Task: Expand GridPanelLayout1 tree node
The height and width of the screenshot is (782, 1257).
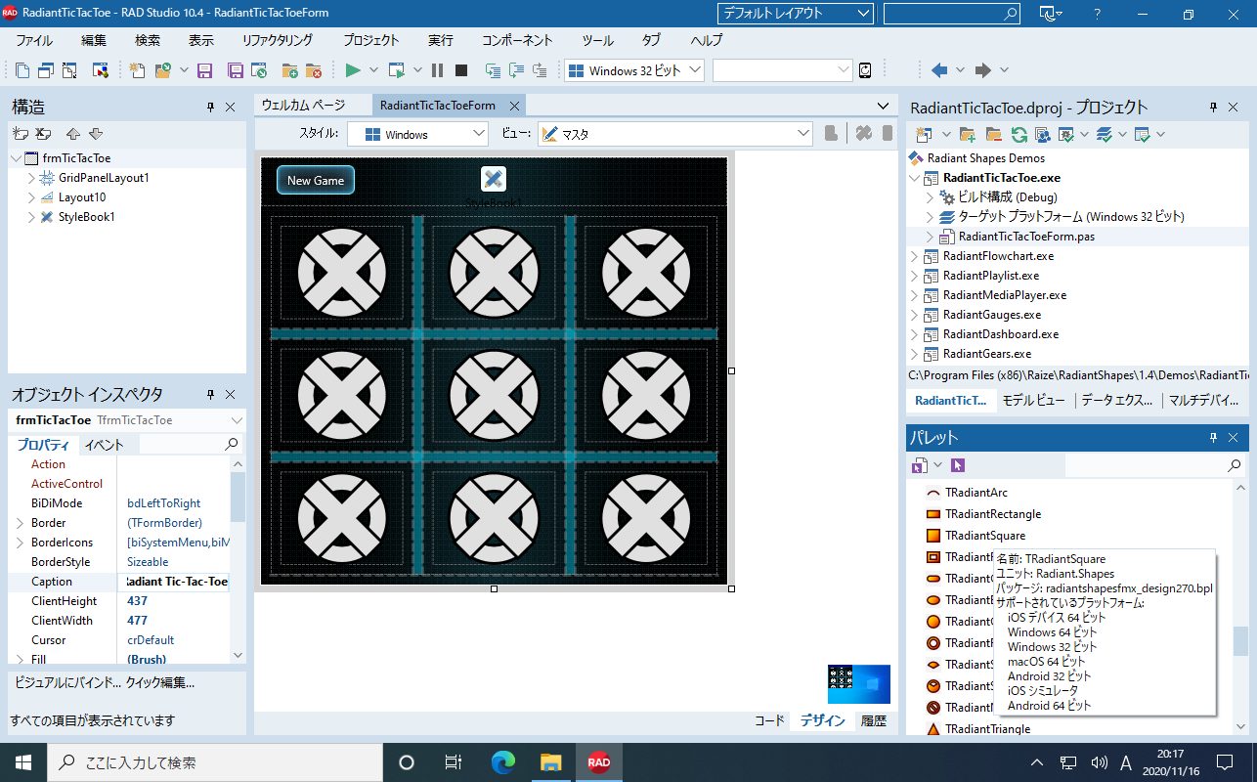Action: 31,178
